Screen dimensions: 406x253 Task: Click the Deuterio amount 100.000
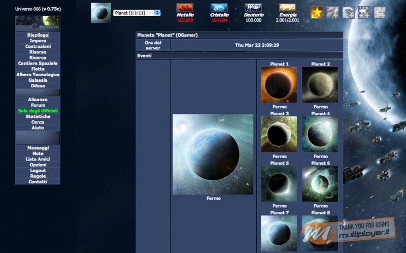pyautogui.click(x=253, y=20)
